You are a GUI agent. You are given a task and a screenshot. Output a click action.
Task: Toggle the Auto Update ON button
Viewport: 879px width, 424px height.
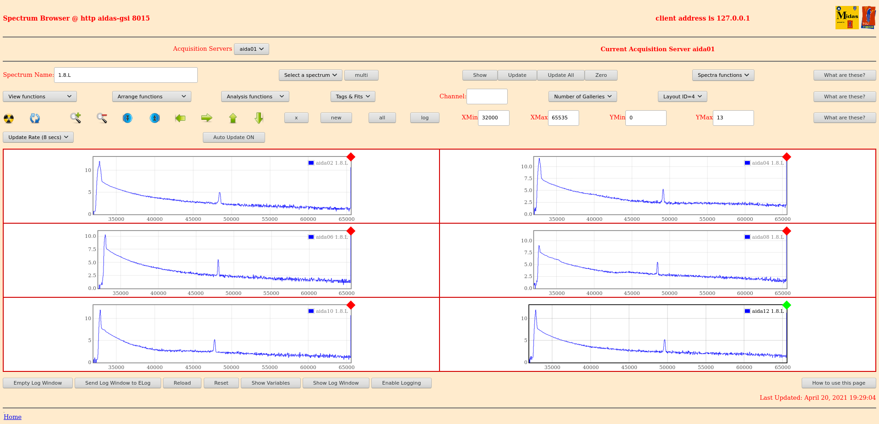(x=233, y=137)
